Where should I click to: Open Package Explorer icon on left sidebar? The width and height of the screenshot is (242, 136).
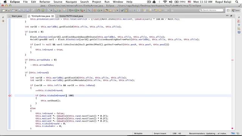click(3, 21)
